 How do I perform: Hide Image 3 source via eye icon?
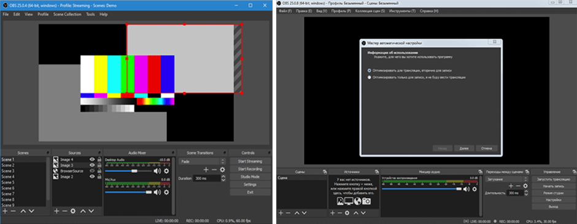(92, 165)
